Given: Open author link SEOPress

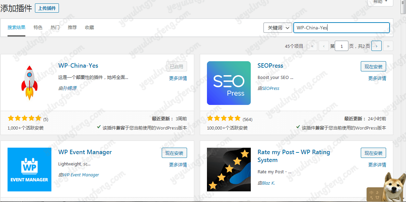Looking at the screenshot, I should pos(271,88).
